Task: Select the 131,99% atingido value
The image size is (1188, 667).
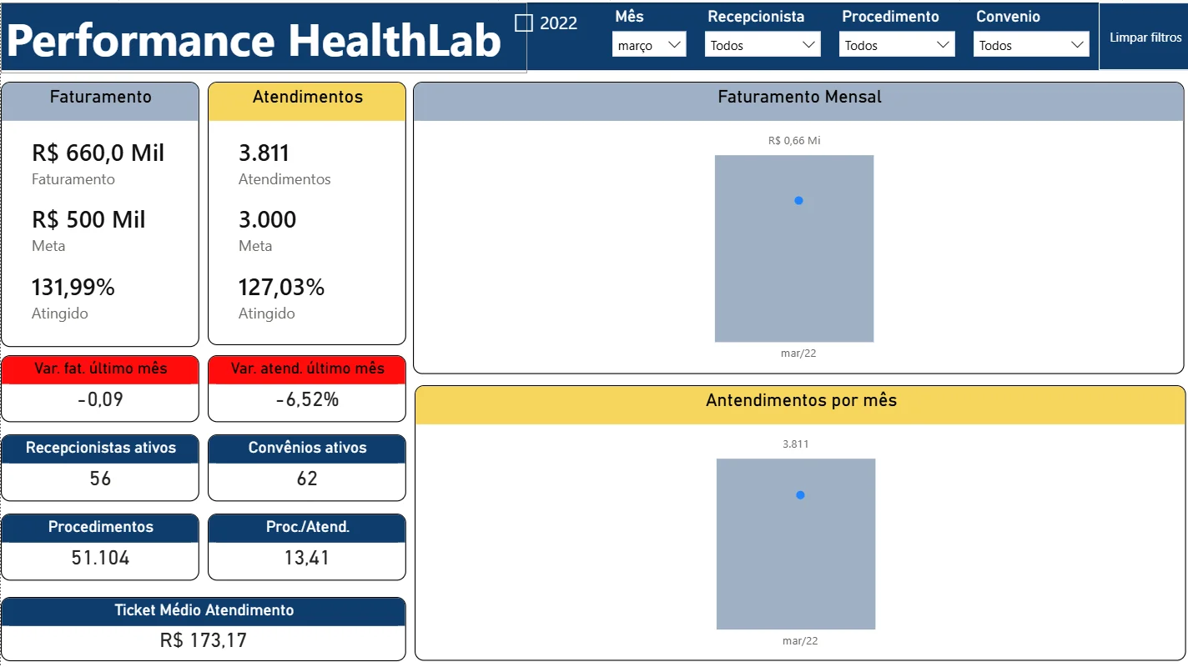Action: pos(73,287)
